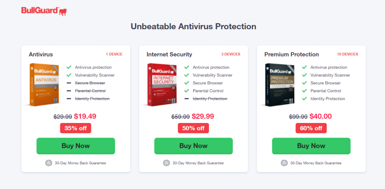
Task: Click guarantee badge icon under Antivirus card
Action: 49,163
